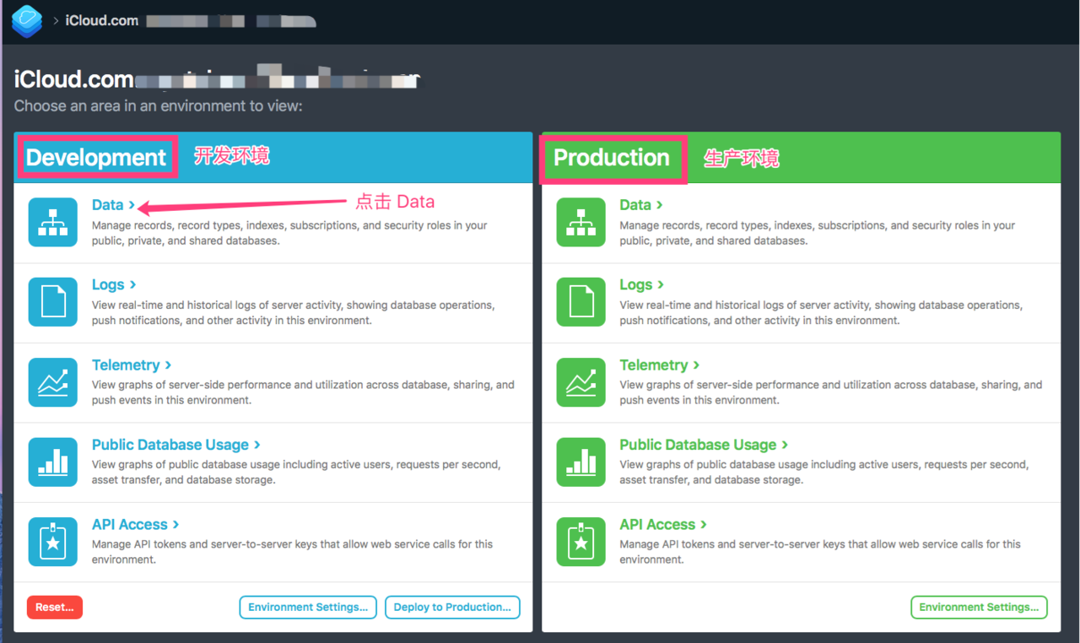Open Development Public Database Usage bar icon
The width and height of the screenshot is (1080, 643).
click(53, 462)
